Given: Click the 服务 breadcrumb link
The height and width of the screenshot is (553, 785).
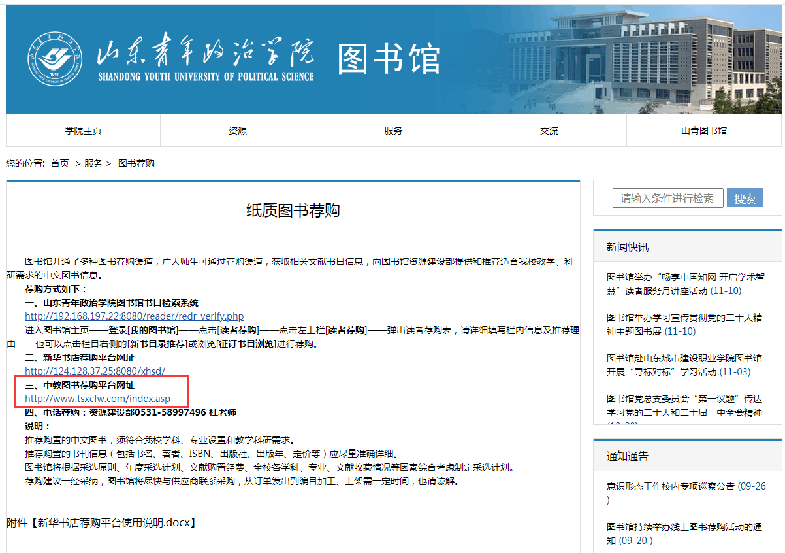Looking at the screenshot, I should pos(93,163).
